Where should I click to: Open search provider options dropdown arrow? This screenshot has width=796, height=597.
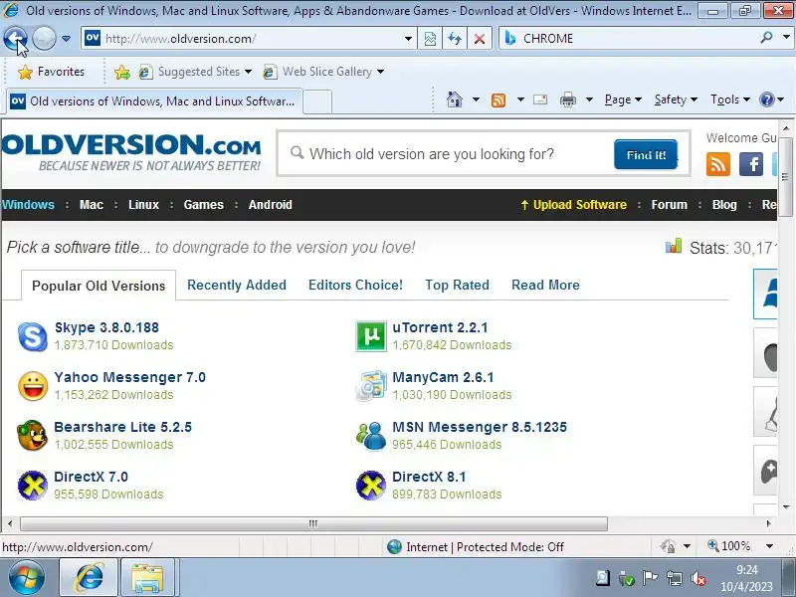(x=786, y=37)
